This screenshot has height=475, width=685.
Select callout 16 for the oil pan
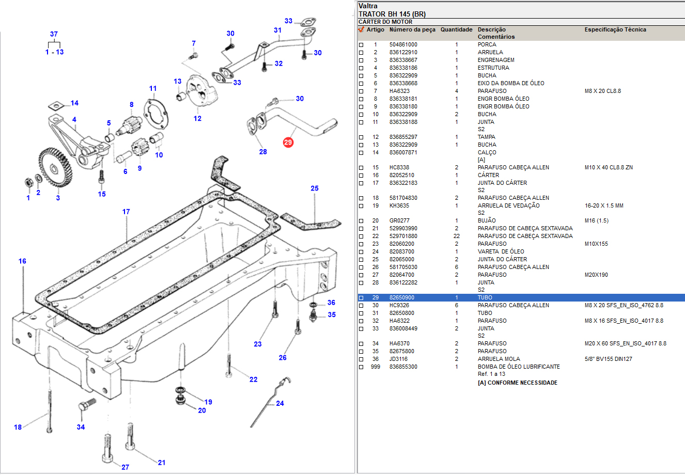[22, 261]
